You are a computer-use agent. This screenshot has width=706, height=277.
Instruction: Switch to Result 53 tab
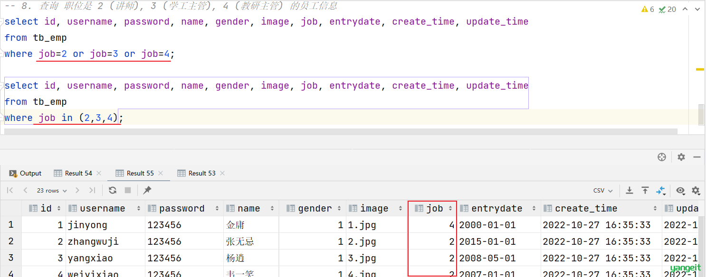[x=196, y=173]
